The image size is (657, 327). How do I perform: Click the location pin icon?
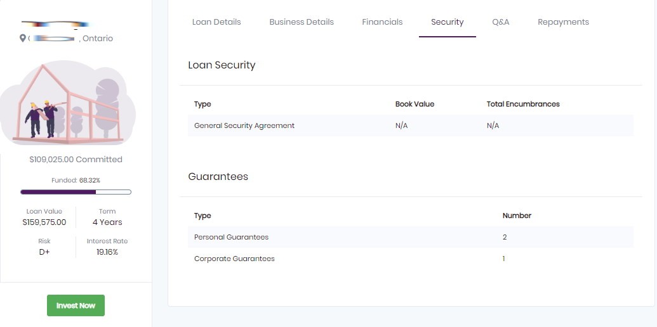(x=23, y=39)
